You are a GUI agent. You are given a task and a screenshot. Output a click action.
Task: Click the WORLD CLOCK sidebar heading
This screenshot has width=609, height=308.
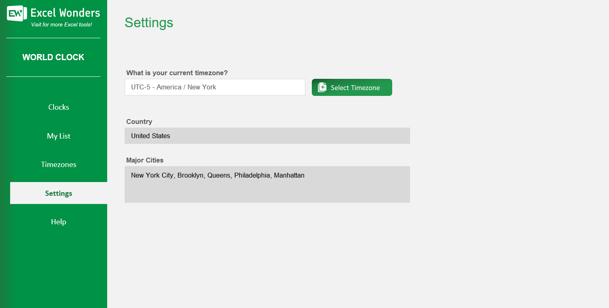tap(53, 57)
